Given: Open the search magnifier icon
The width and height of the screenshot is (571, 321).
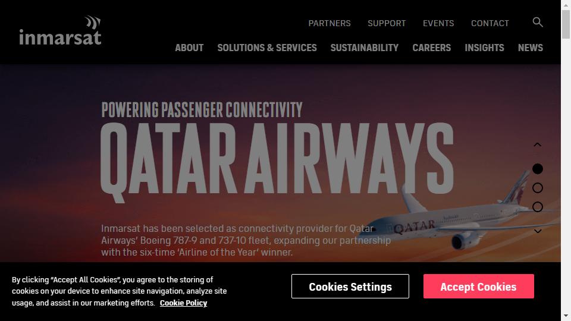Looking at the screenshot, I should [538, 22].
